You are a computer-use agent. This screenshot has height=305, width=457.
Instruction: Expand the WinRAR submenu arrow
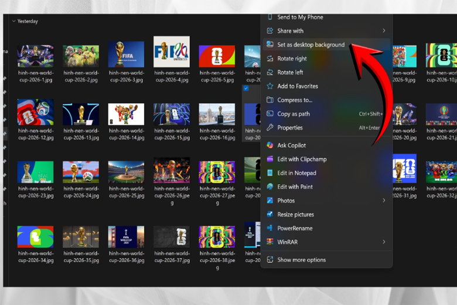[x=384, y=242]
